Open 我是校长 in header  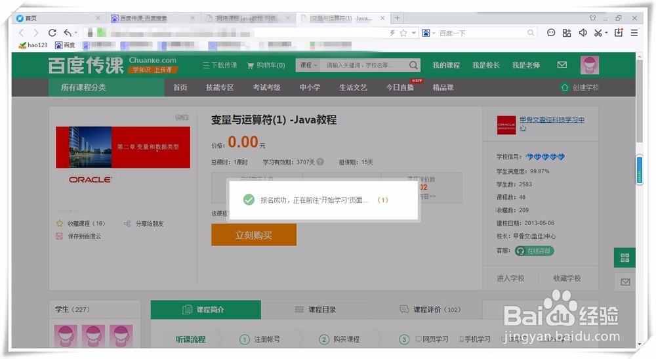[486, 65]
